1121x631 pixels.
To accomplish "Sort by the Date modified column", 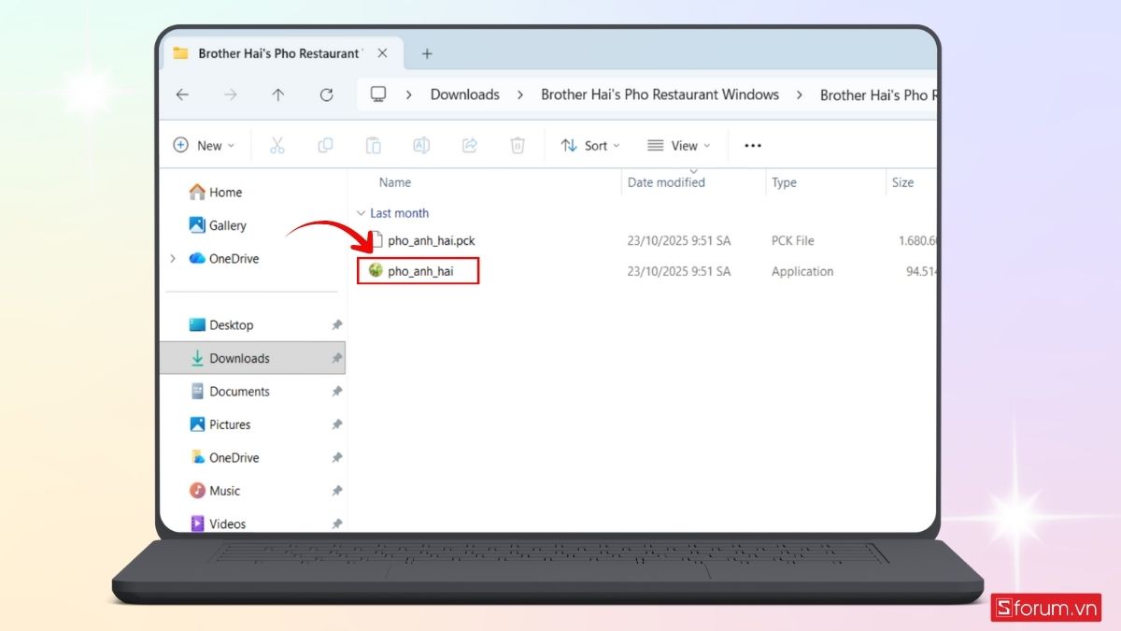I will (x=666, y=182).
